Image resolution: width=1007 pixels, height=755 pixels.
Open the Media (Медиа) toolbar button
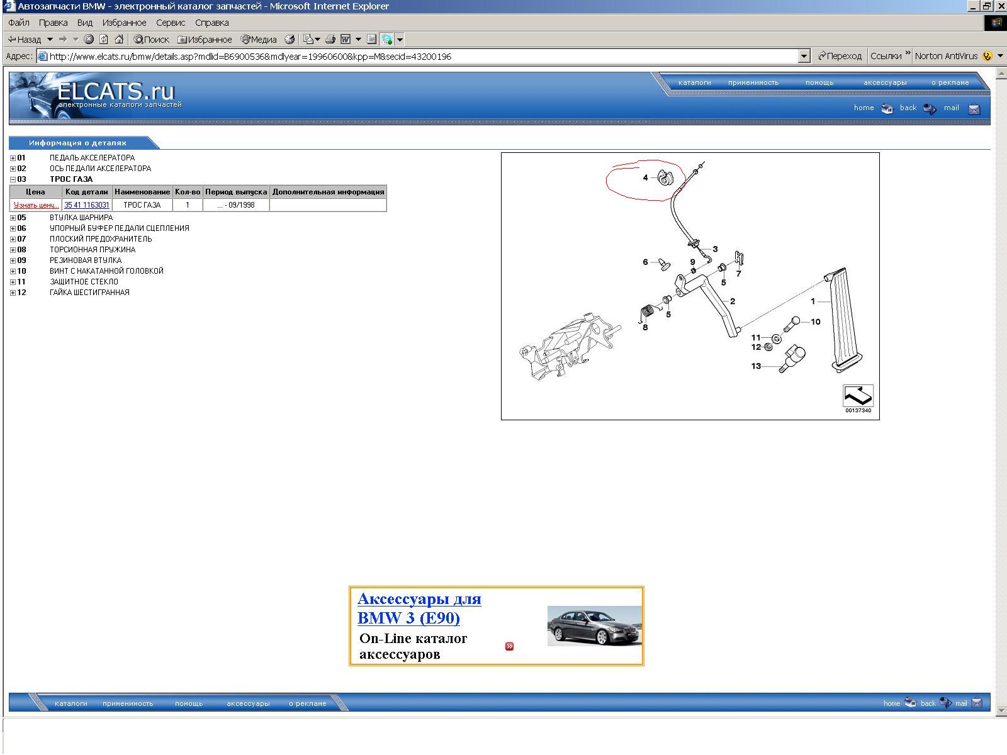click(x=259, y=39)
